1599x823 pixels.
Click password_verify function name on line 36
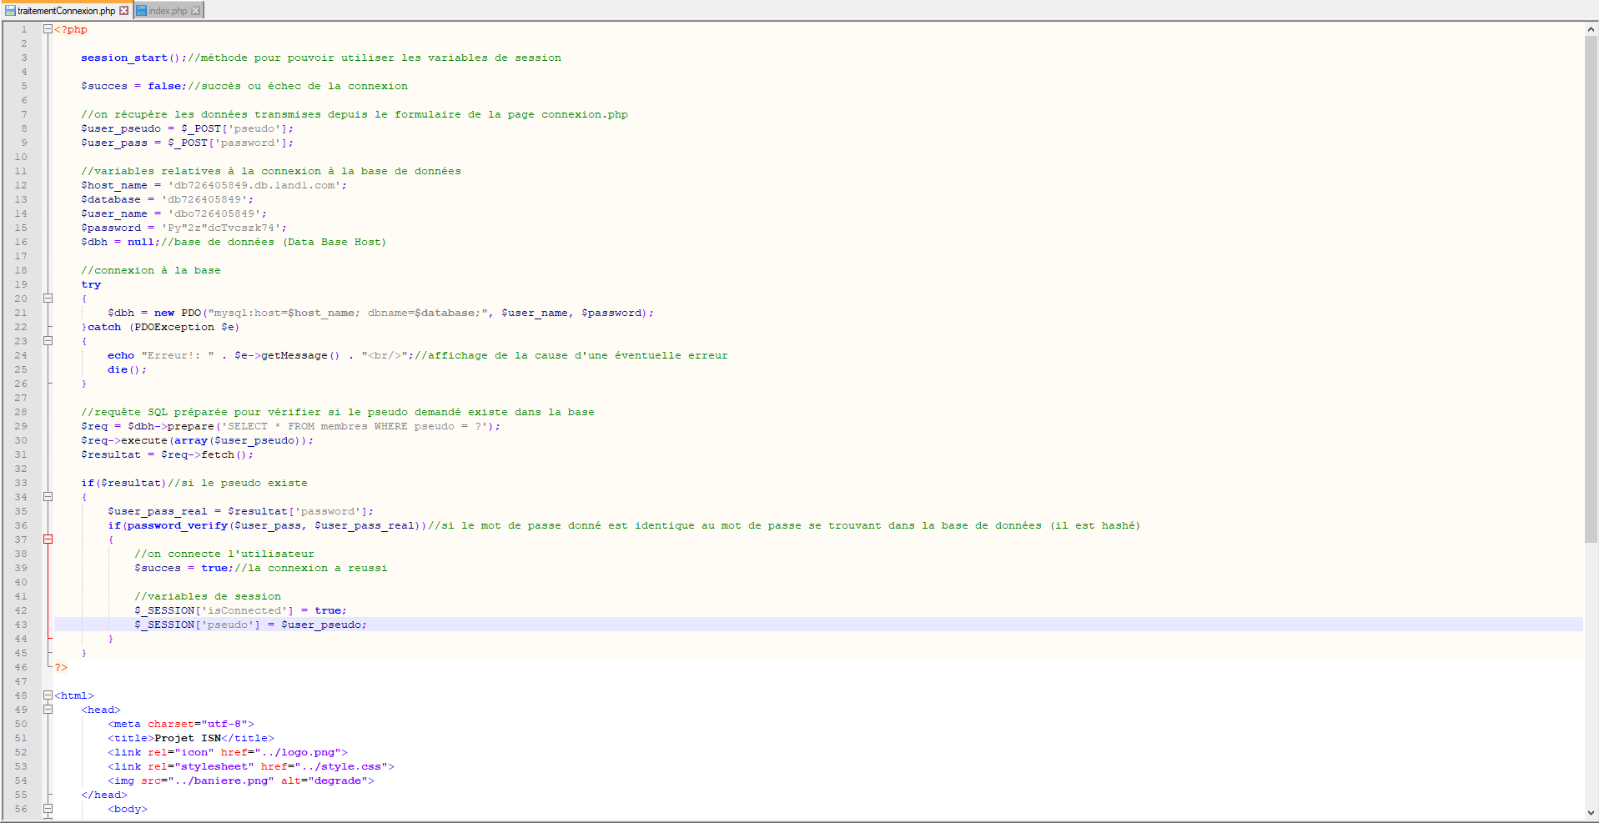coord(177,525)
